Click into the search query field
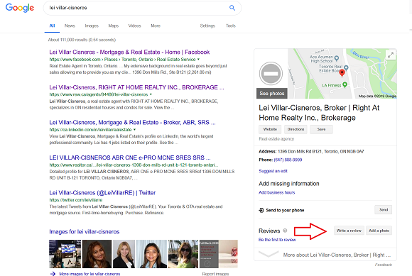The width and height of the screenshot is (412, 276). point(136,8)
